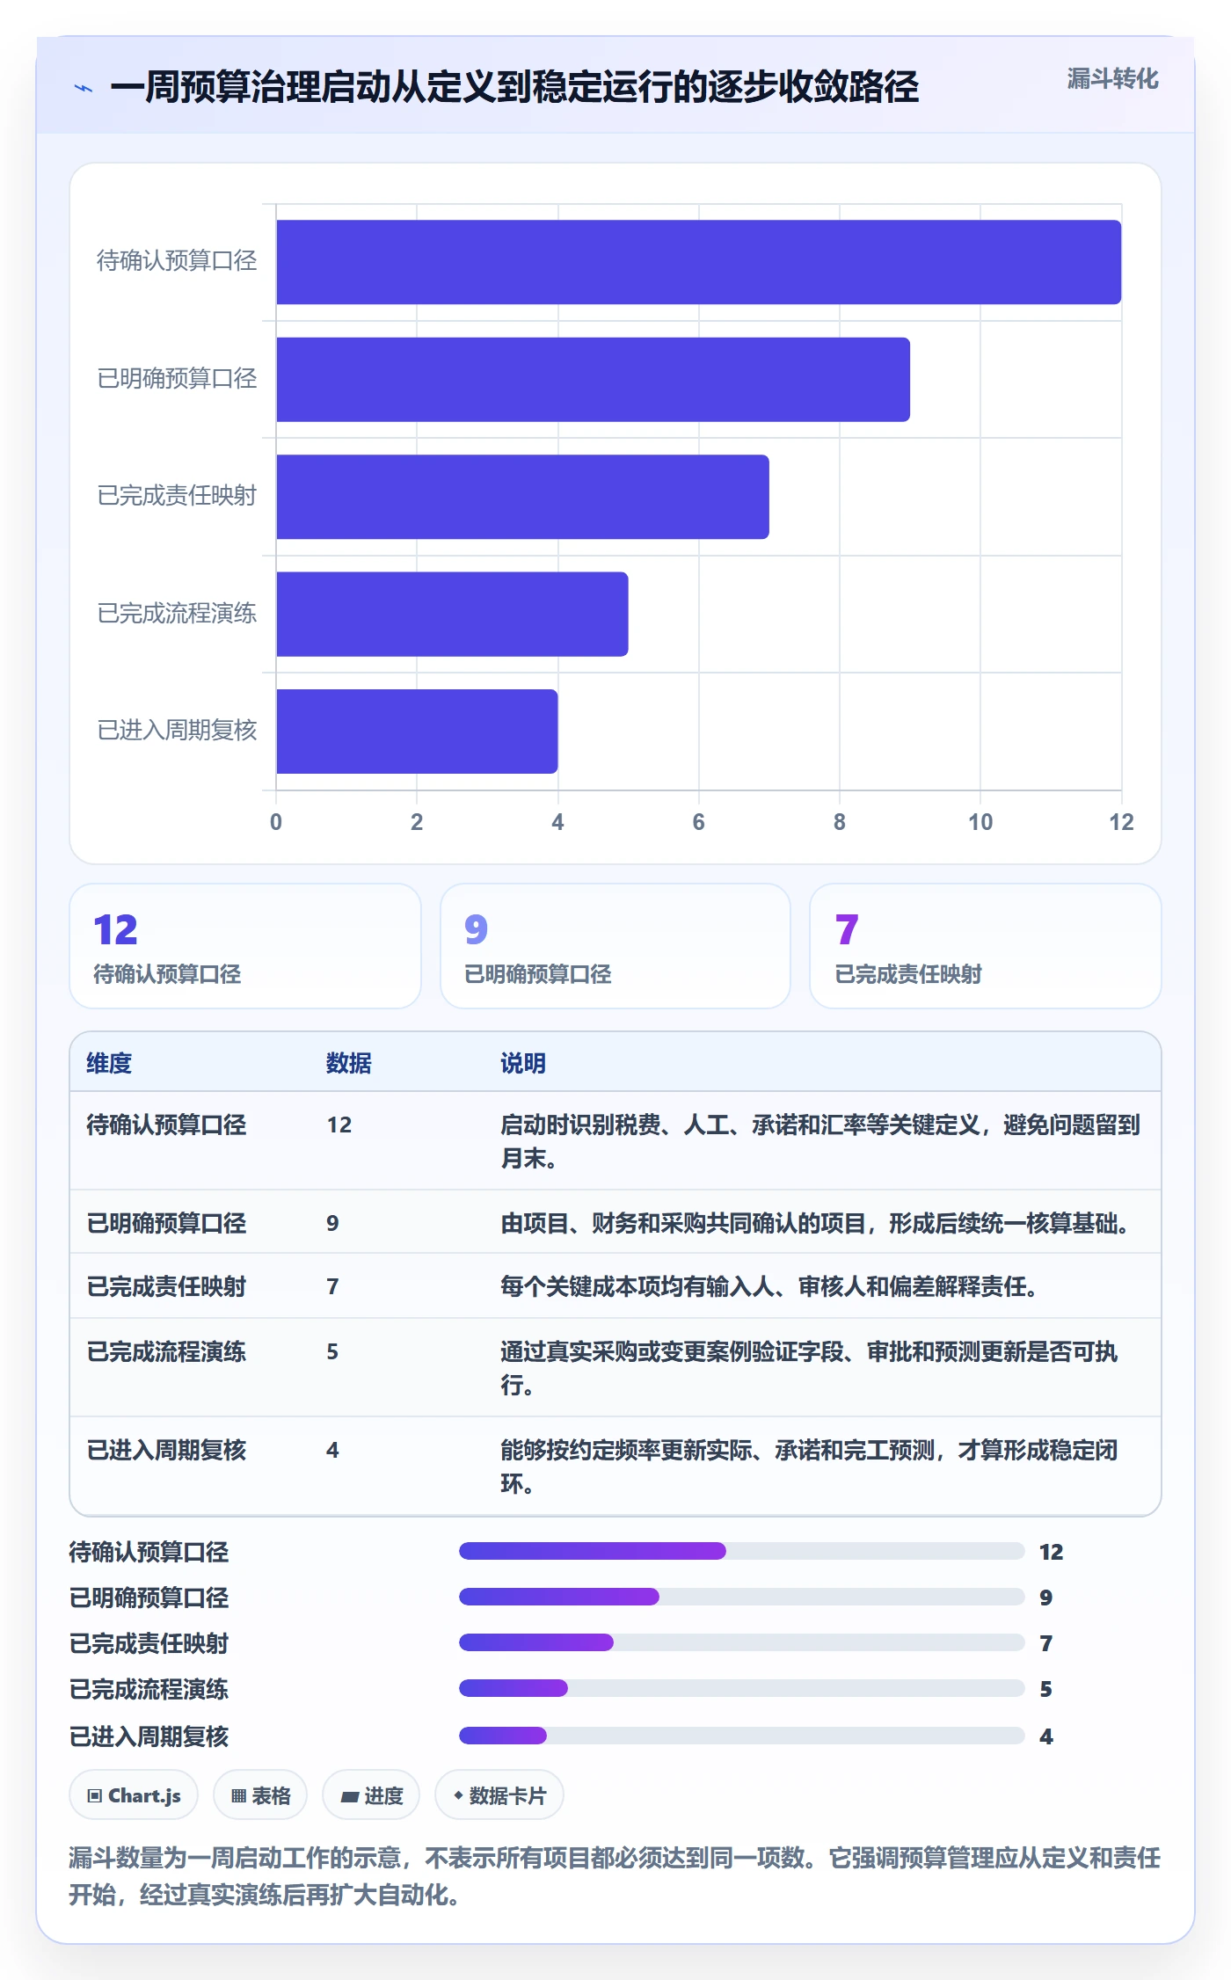Select the 已完成流程演练 table row label
Screen dimensions: 1231x1980
[166, 1351]
